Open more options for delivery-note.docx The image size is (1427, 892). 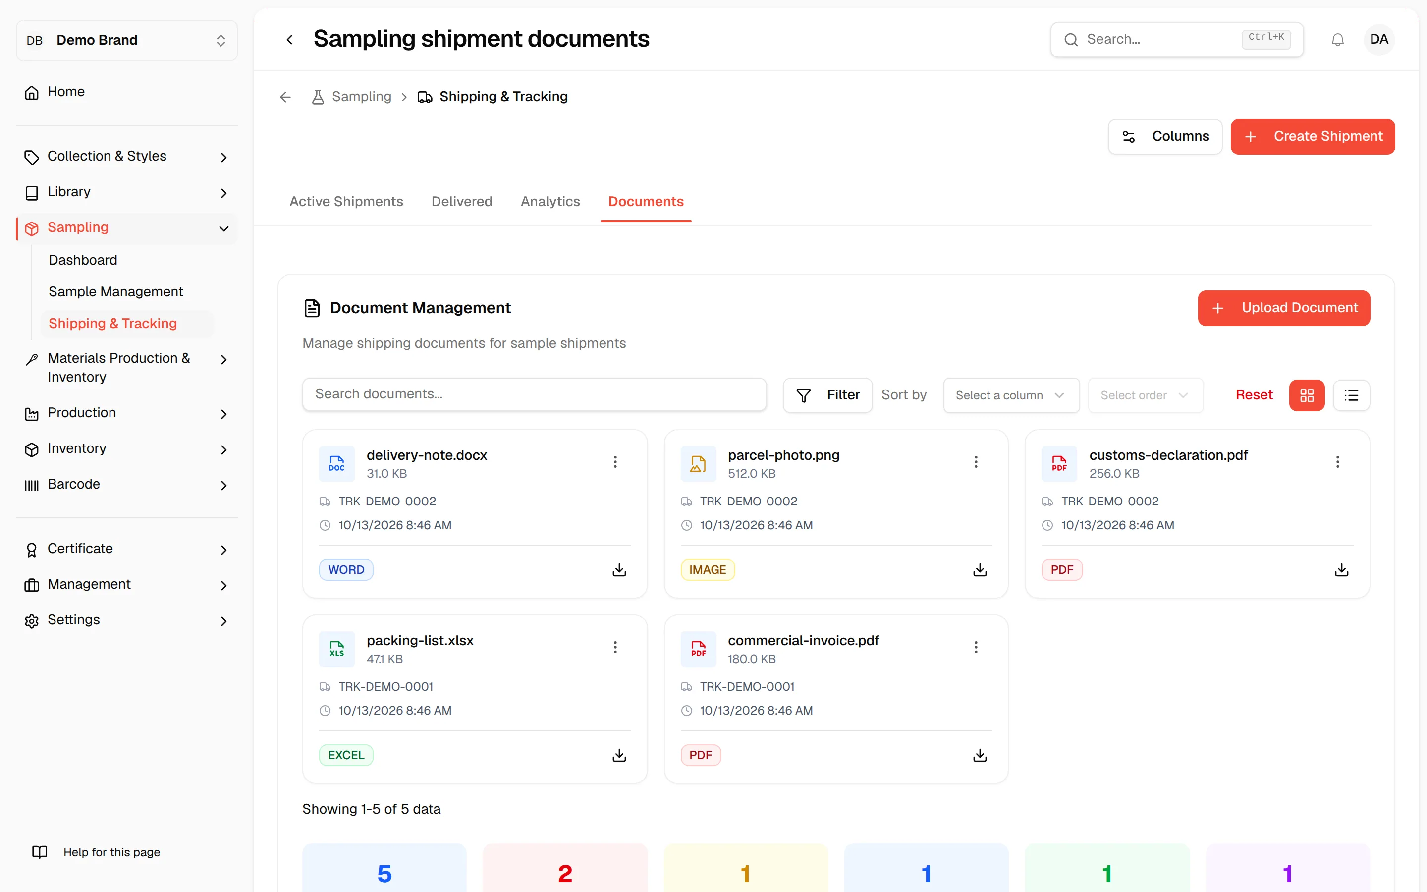click(x=615, y=462)
